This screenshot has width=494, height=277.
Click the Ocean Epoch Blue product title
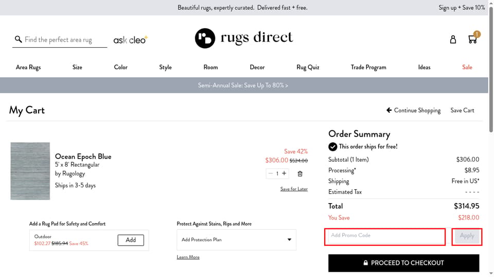pos(83,156)
